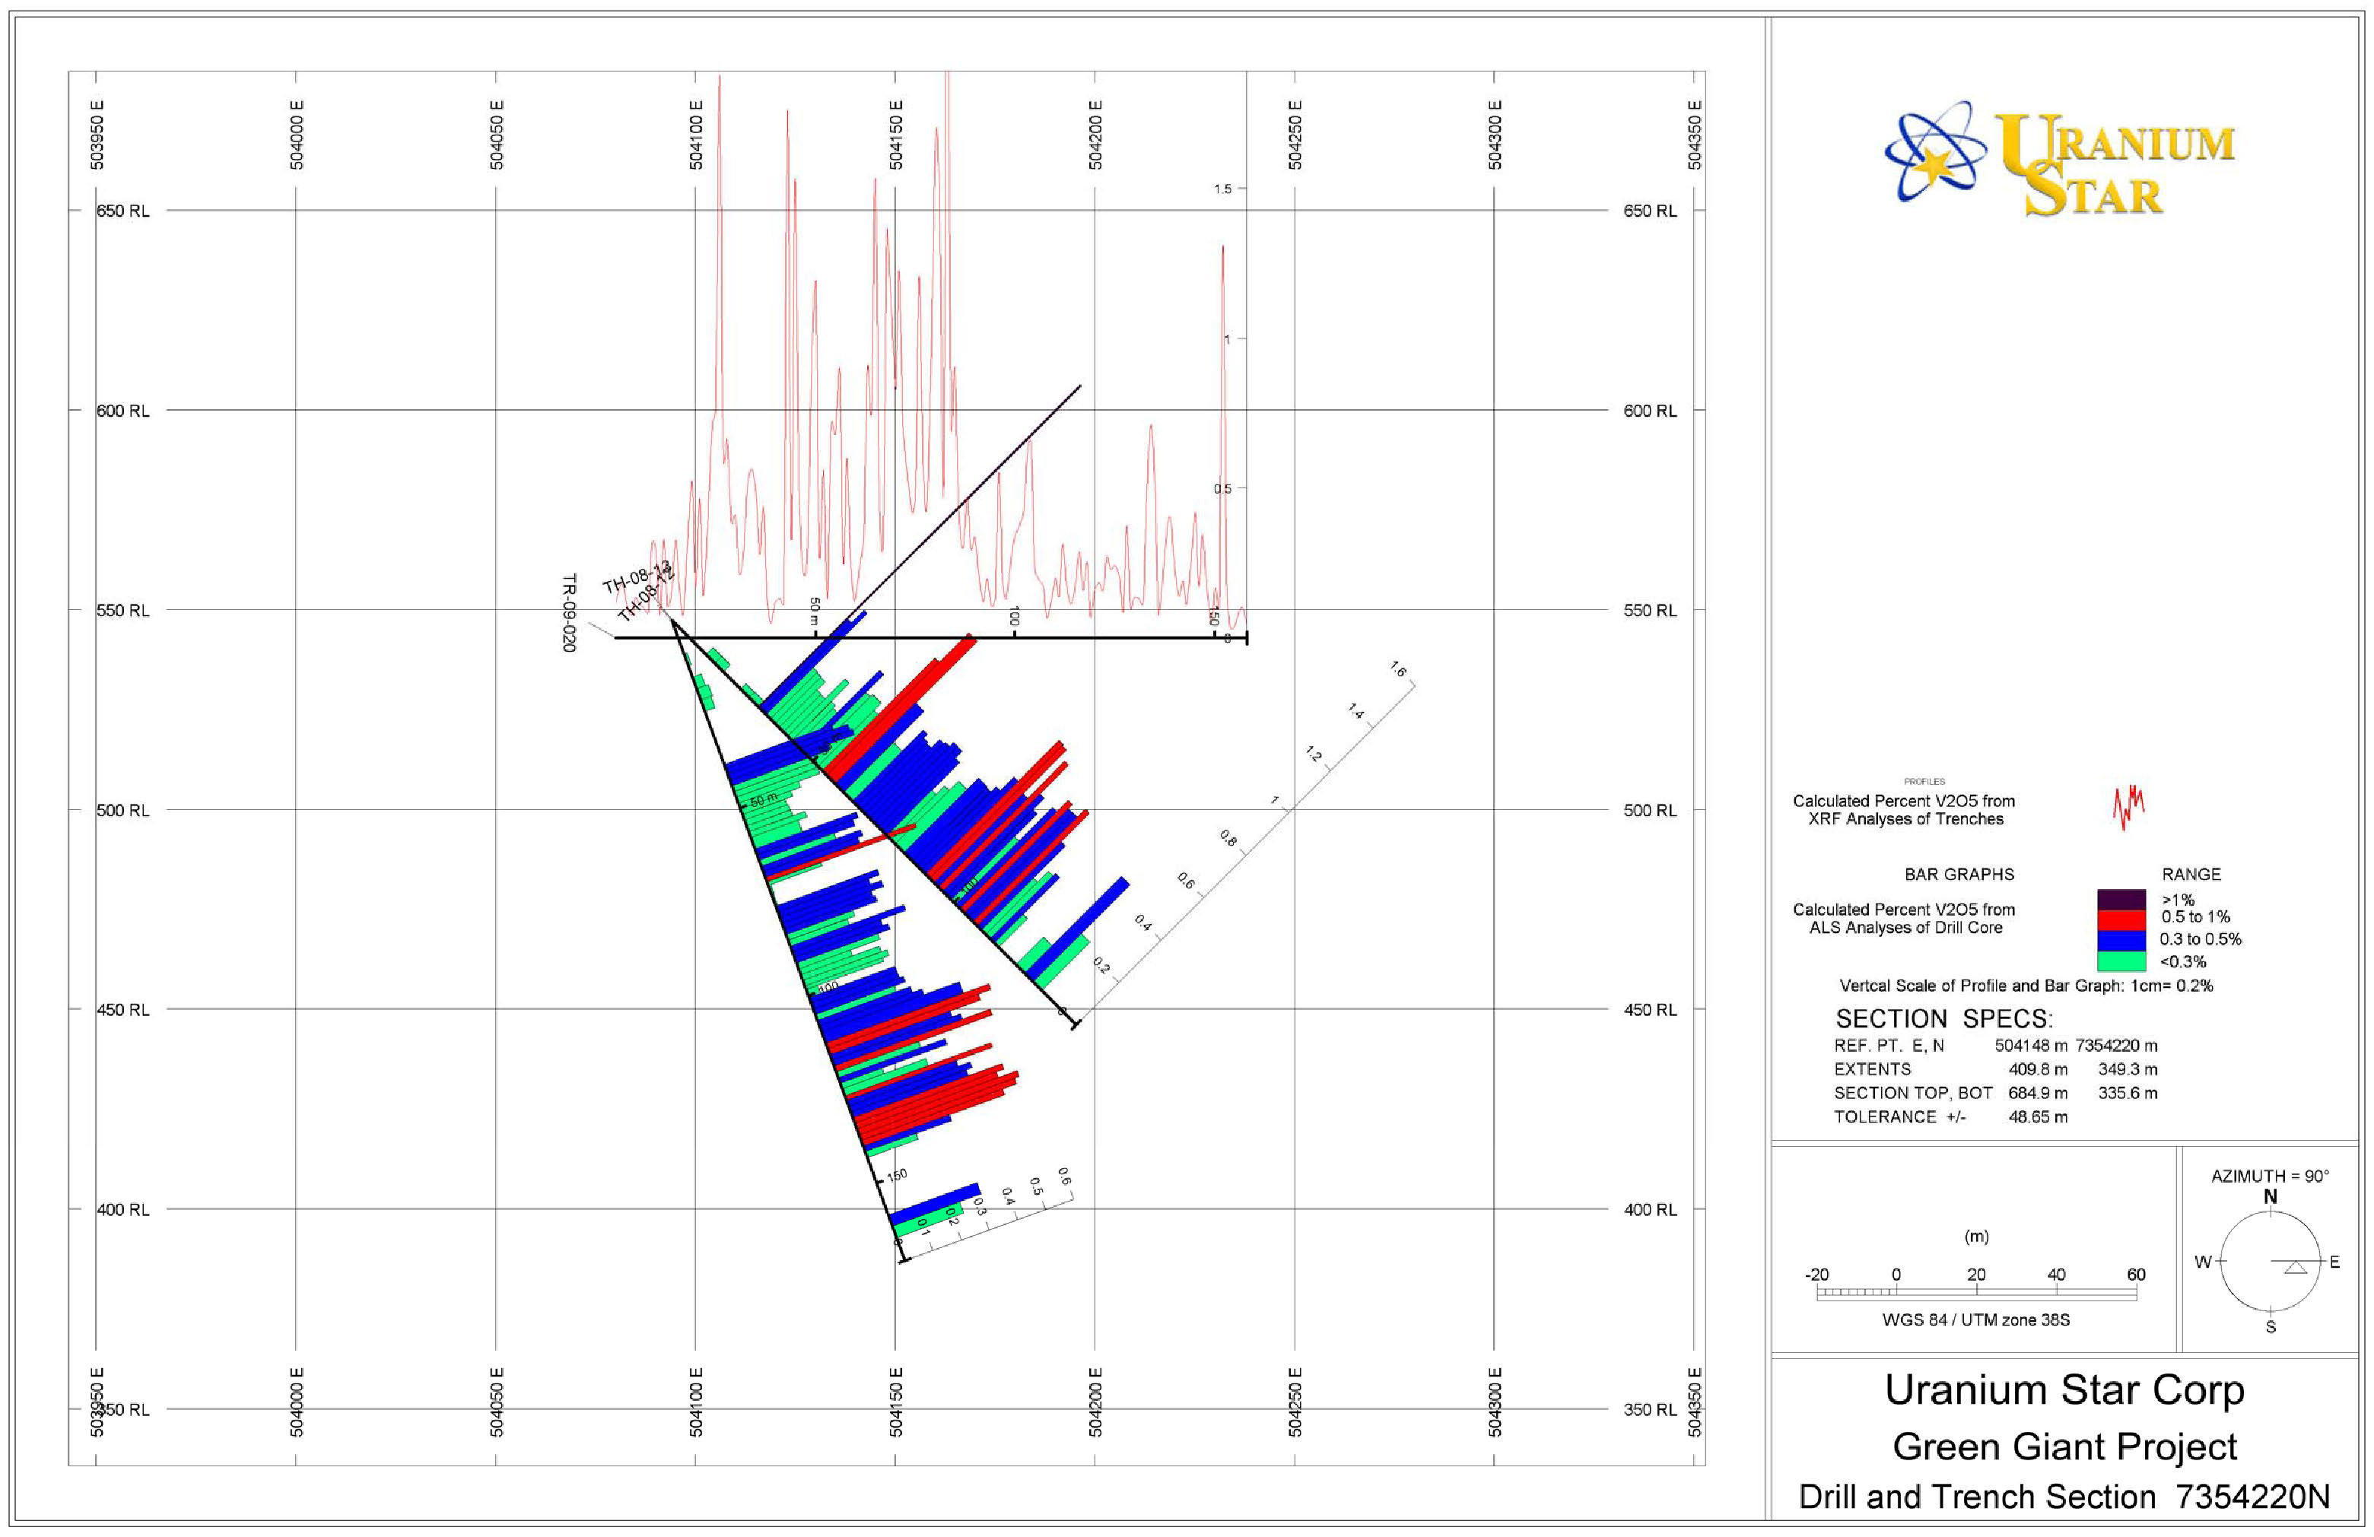Viewport: 2374px width, 1537px height.
Task: Click the 'AZIMUTH = 90°' label
Action: click(2269, 1176)
